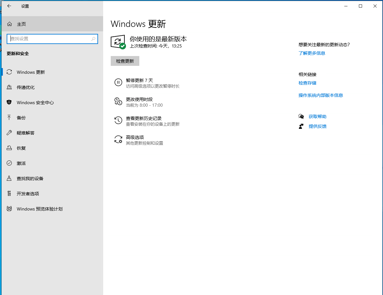Viewport: 383px width, 295px height.
Task: Go to 传递优化 settings page
Action: [52, 87]
